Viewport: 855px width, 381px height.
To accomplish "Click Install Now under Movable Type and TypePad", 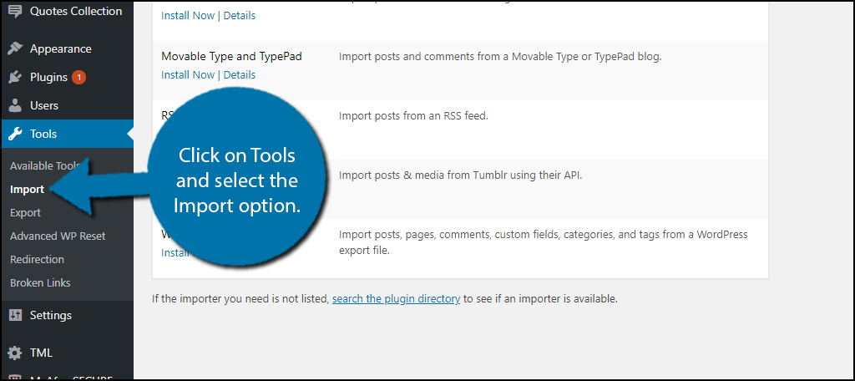I will (188, 74).
